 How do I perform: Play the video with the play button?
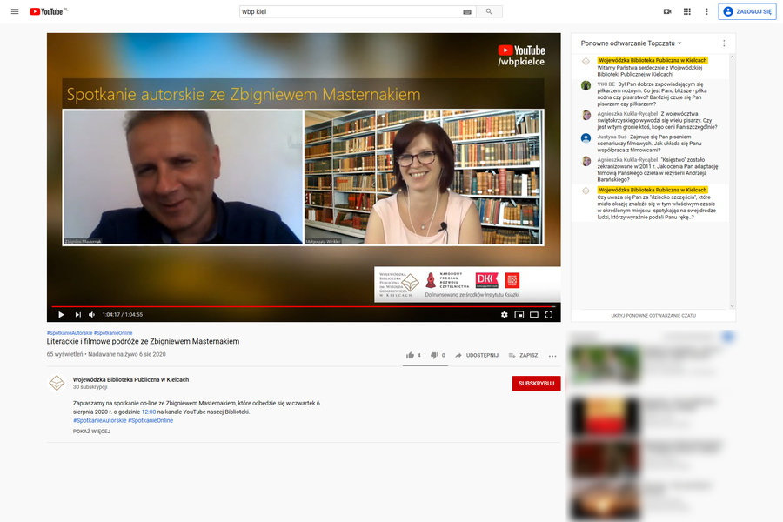[61, 315]
